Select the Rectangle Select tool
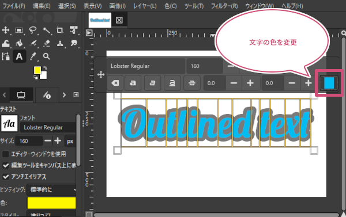This screenshot has width=346, height=217. 19,30
